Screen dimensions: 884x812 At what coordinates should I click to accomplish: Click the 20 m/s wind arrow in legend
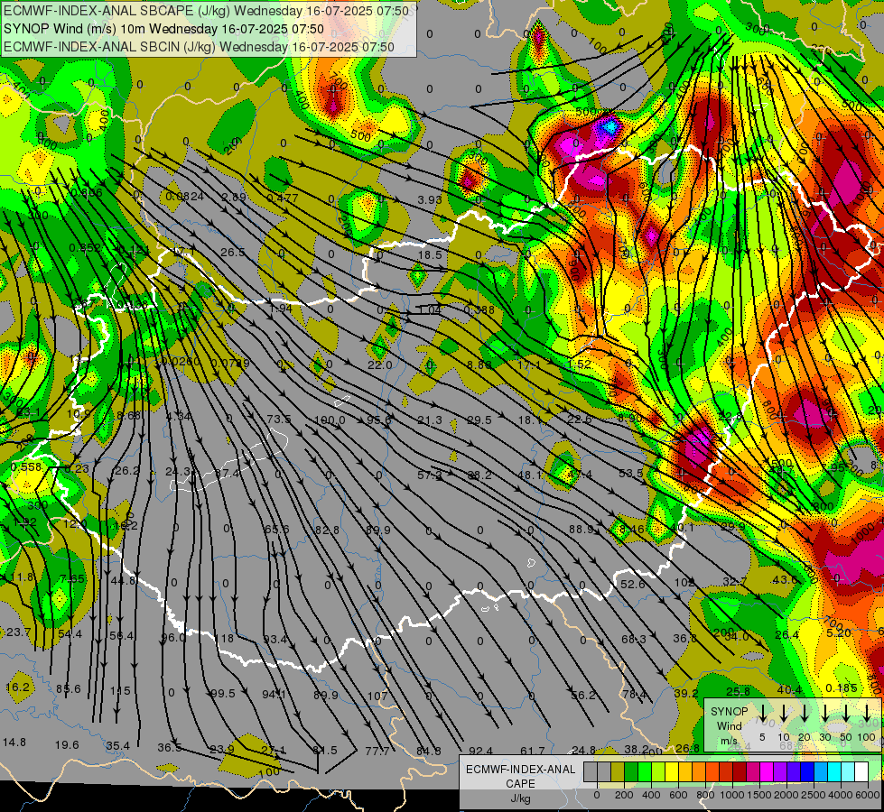(x=805, y=712)
